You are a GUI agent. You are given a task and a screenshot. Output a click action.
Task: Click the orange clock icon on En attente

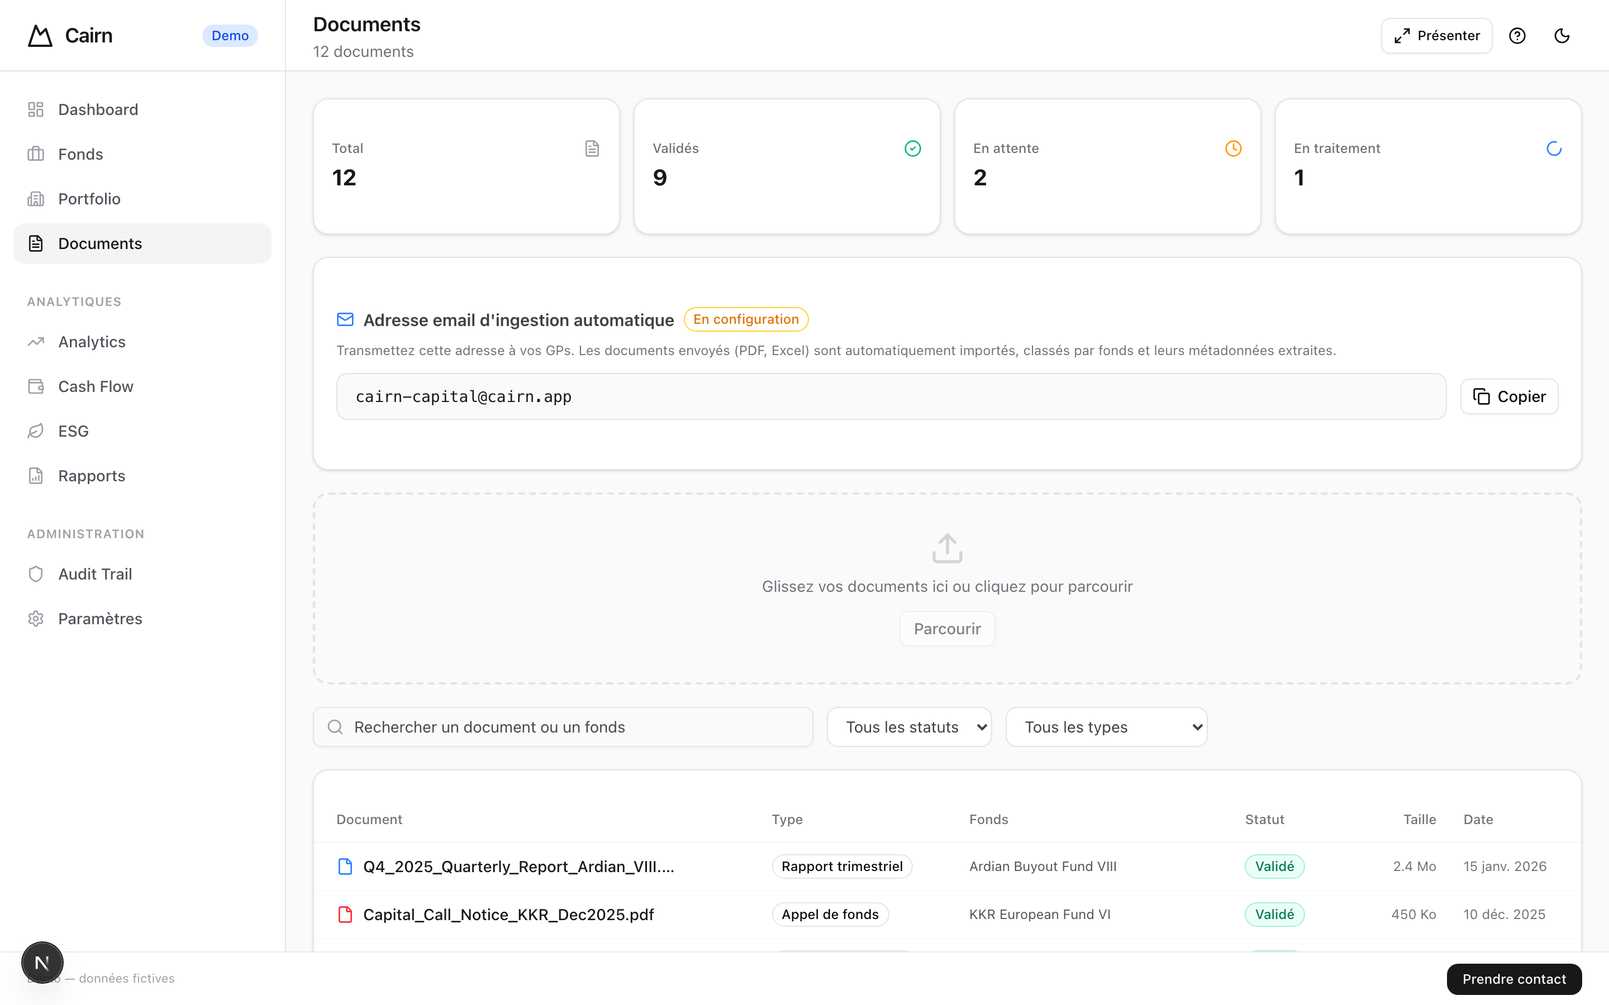coord(1232,148)
